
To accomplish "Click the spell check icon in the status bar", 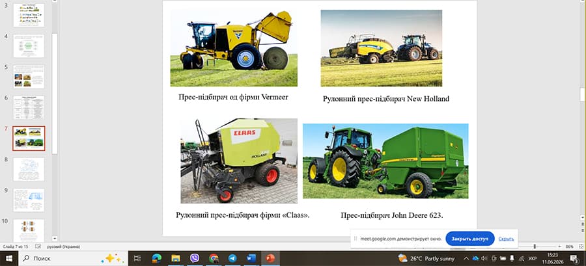I will pos(38,246).
